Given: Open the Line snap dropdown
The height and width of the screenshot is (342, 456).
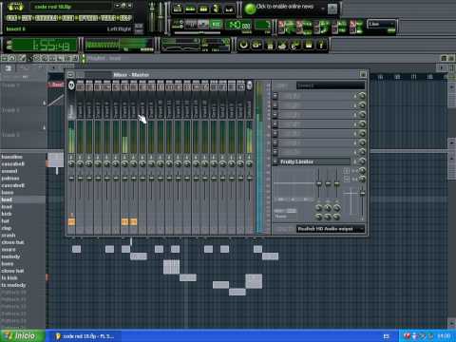Looking at the screenshot, I should (x=382, y=24).
